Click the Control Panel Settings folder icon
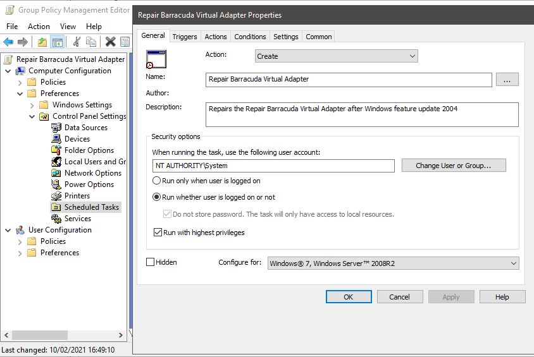Viewport: 534px width, 357px height. pyautogui.click(x=44, y=116)
